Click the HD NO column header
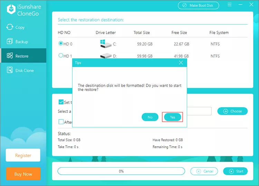This screenshot has height=186, width=259. [64, 33]
